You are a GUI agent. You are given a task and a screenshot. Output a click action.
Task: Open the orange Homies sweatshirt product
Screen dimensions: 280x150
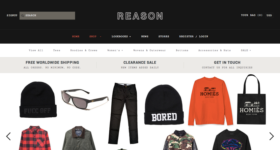coord(210,101)
